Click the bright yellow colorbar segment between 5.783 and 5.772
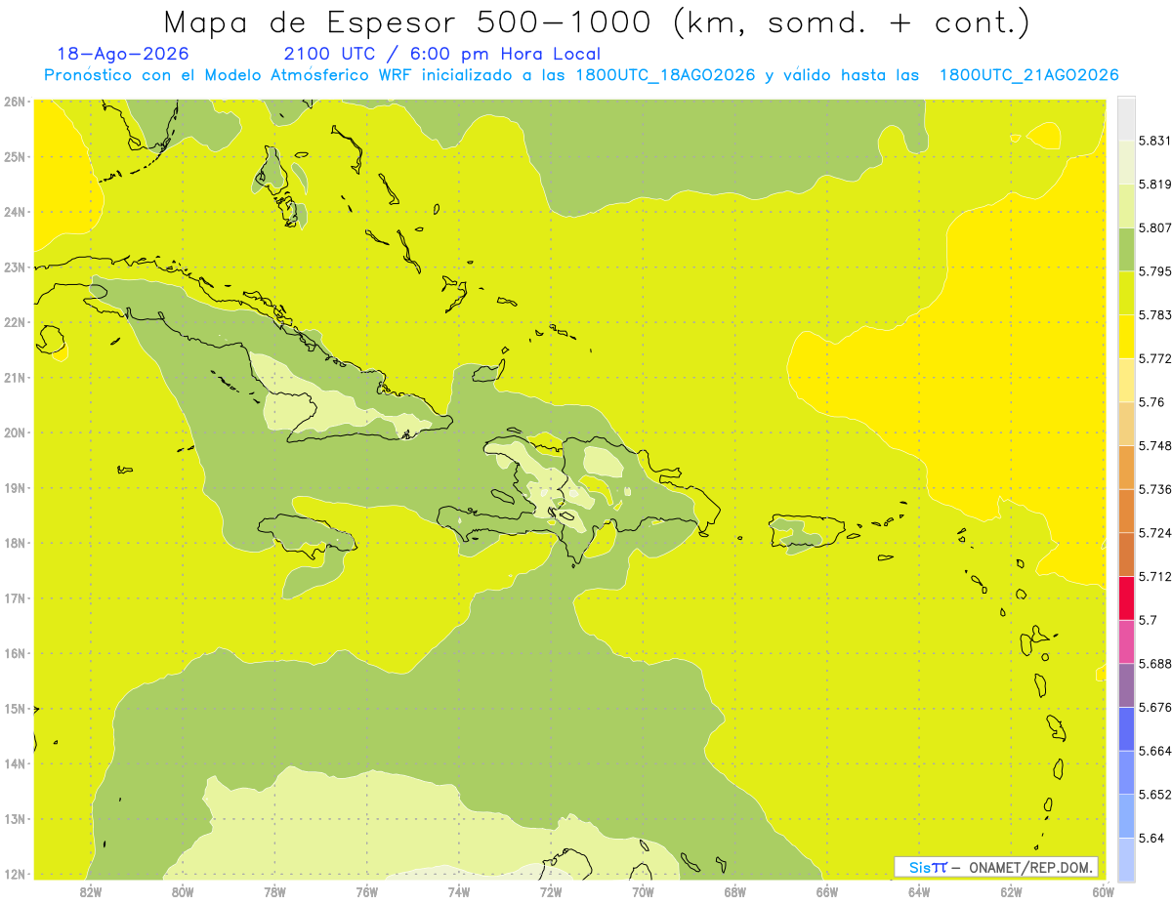 click(x=1126, y=337)
